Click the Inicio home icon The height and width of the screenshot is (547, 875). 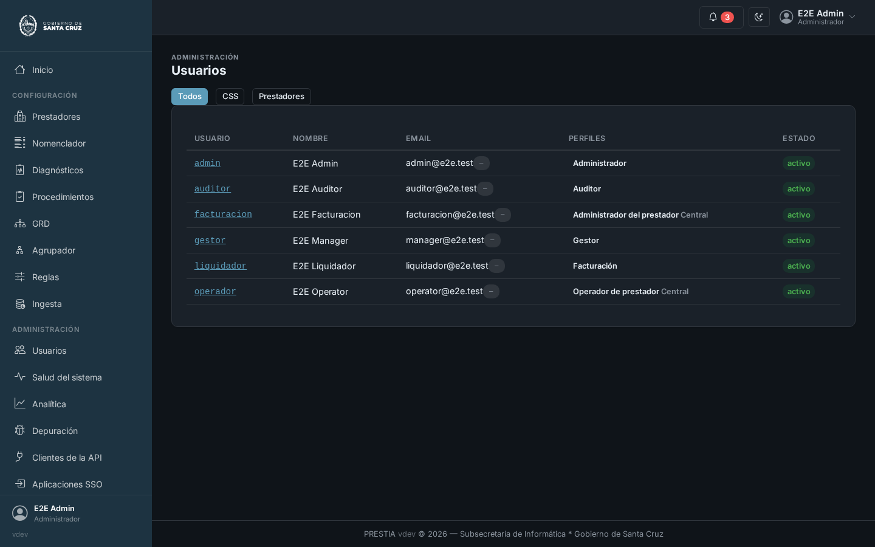coord(20,70)
